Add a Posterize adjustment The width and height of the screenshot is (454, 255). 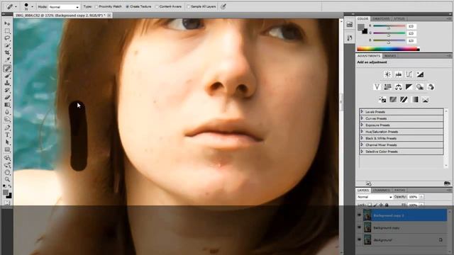pos(393,99)
